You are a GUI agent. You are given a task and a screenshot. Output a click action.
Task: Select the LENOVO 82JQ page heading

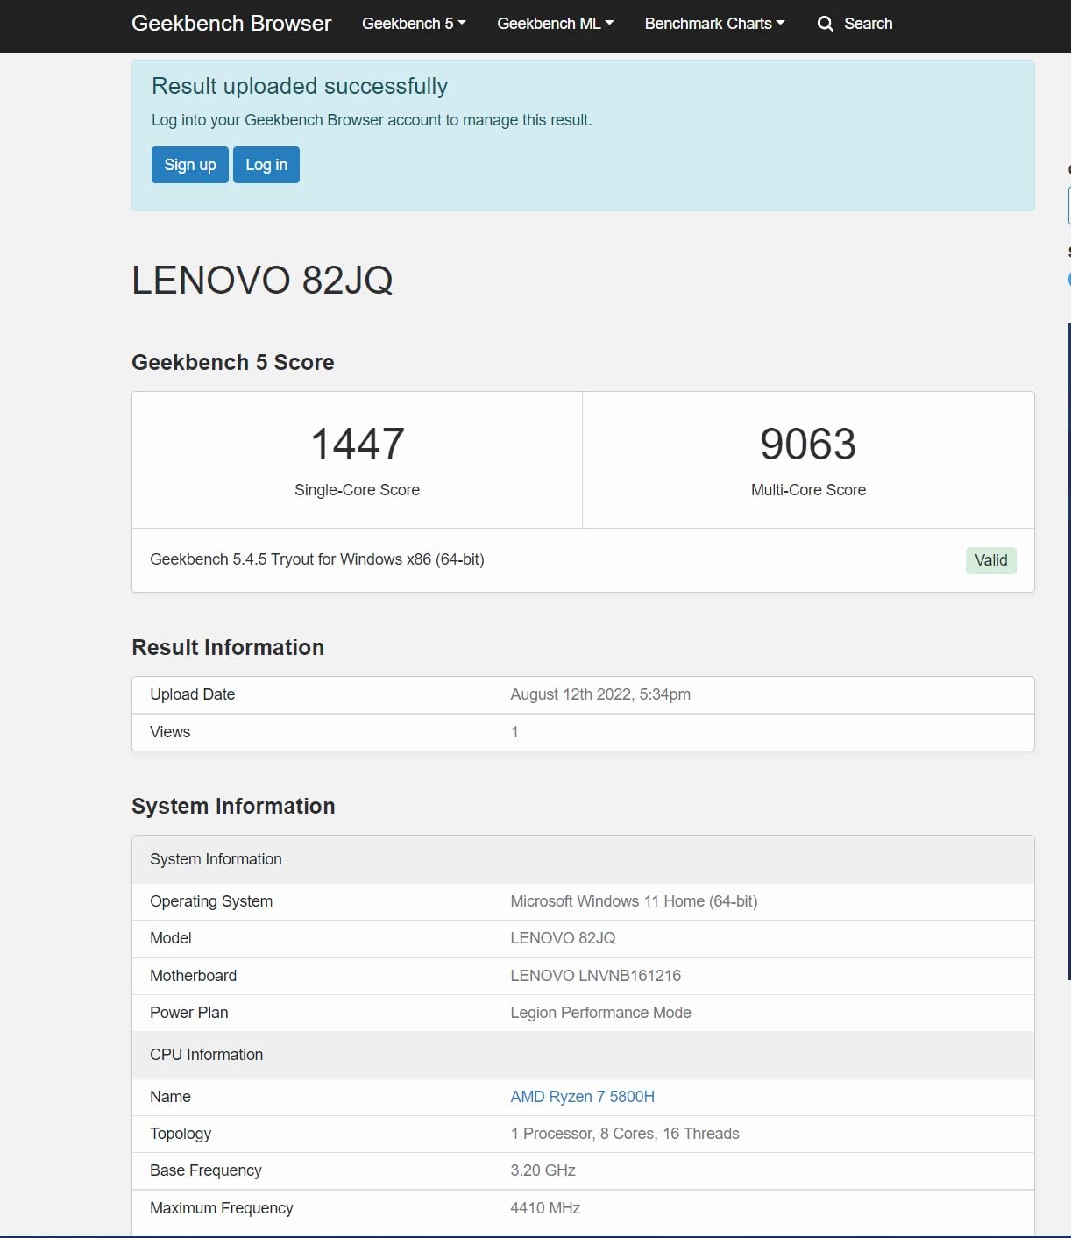[262, 281]
